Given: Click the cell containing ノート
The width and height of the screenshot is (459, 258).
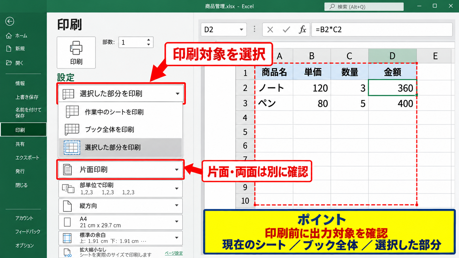Looking at the screenshot, I should click(x=274, y=88).
